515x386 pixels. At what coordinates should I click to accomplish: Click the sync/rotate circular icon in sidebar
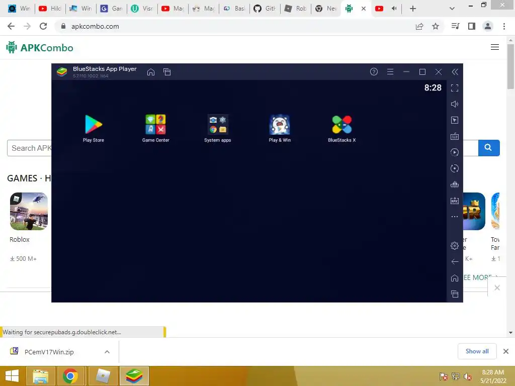pos(455,168)
